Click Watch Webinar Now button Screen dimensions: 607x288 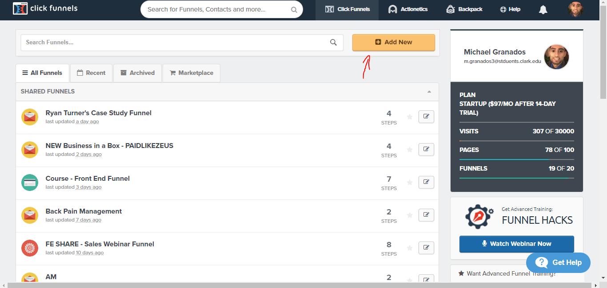point(517,244)
